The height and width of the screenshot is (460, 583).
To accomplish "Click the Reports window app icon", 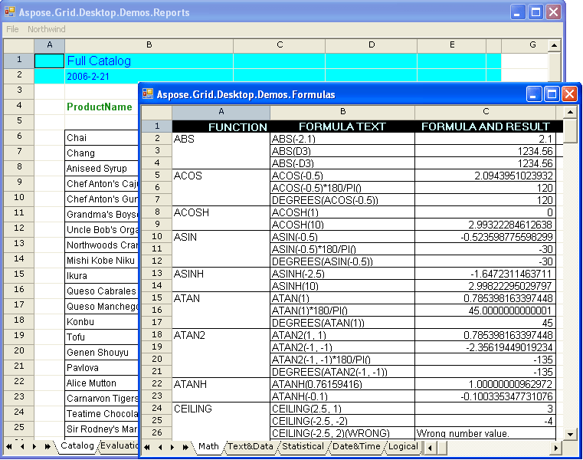I will (x=10, y=12).
